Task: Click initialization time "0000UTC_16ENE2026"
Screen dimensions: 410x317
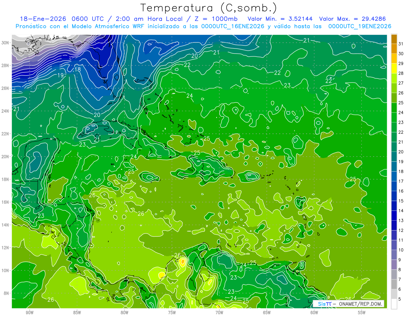Action: (233, 26)
